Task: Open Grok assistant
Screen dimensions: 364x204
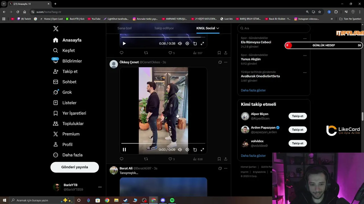Action: 63,92
